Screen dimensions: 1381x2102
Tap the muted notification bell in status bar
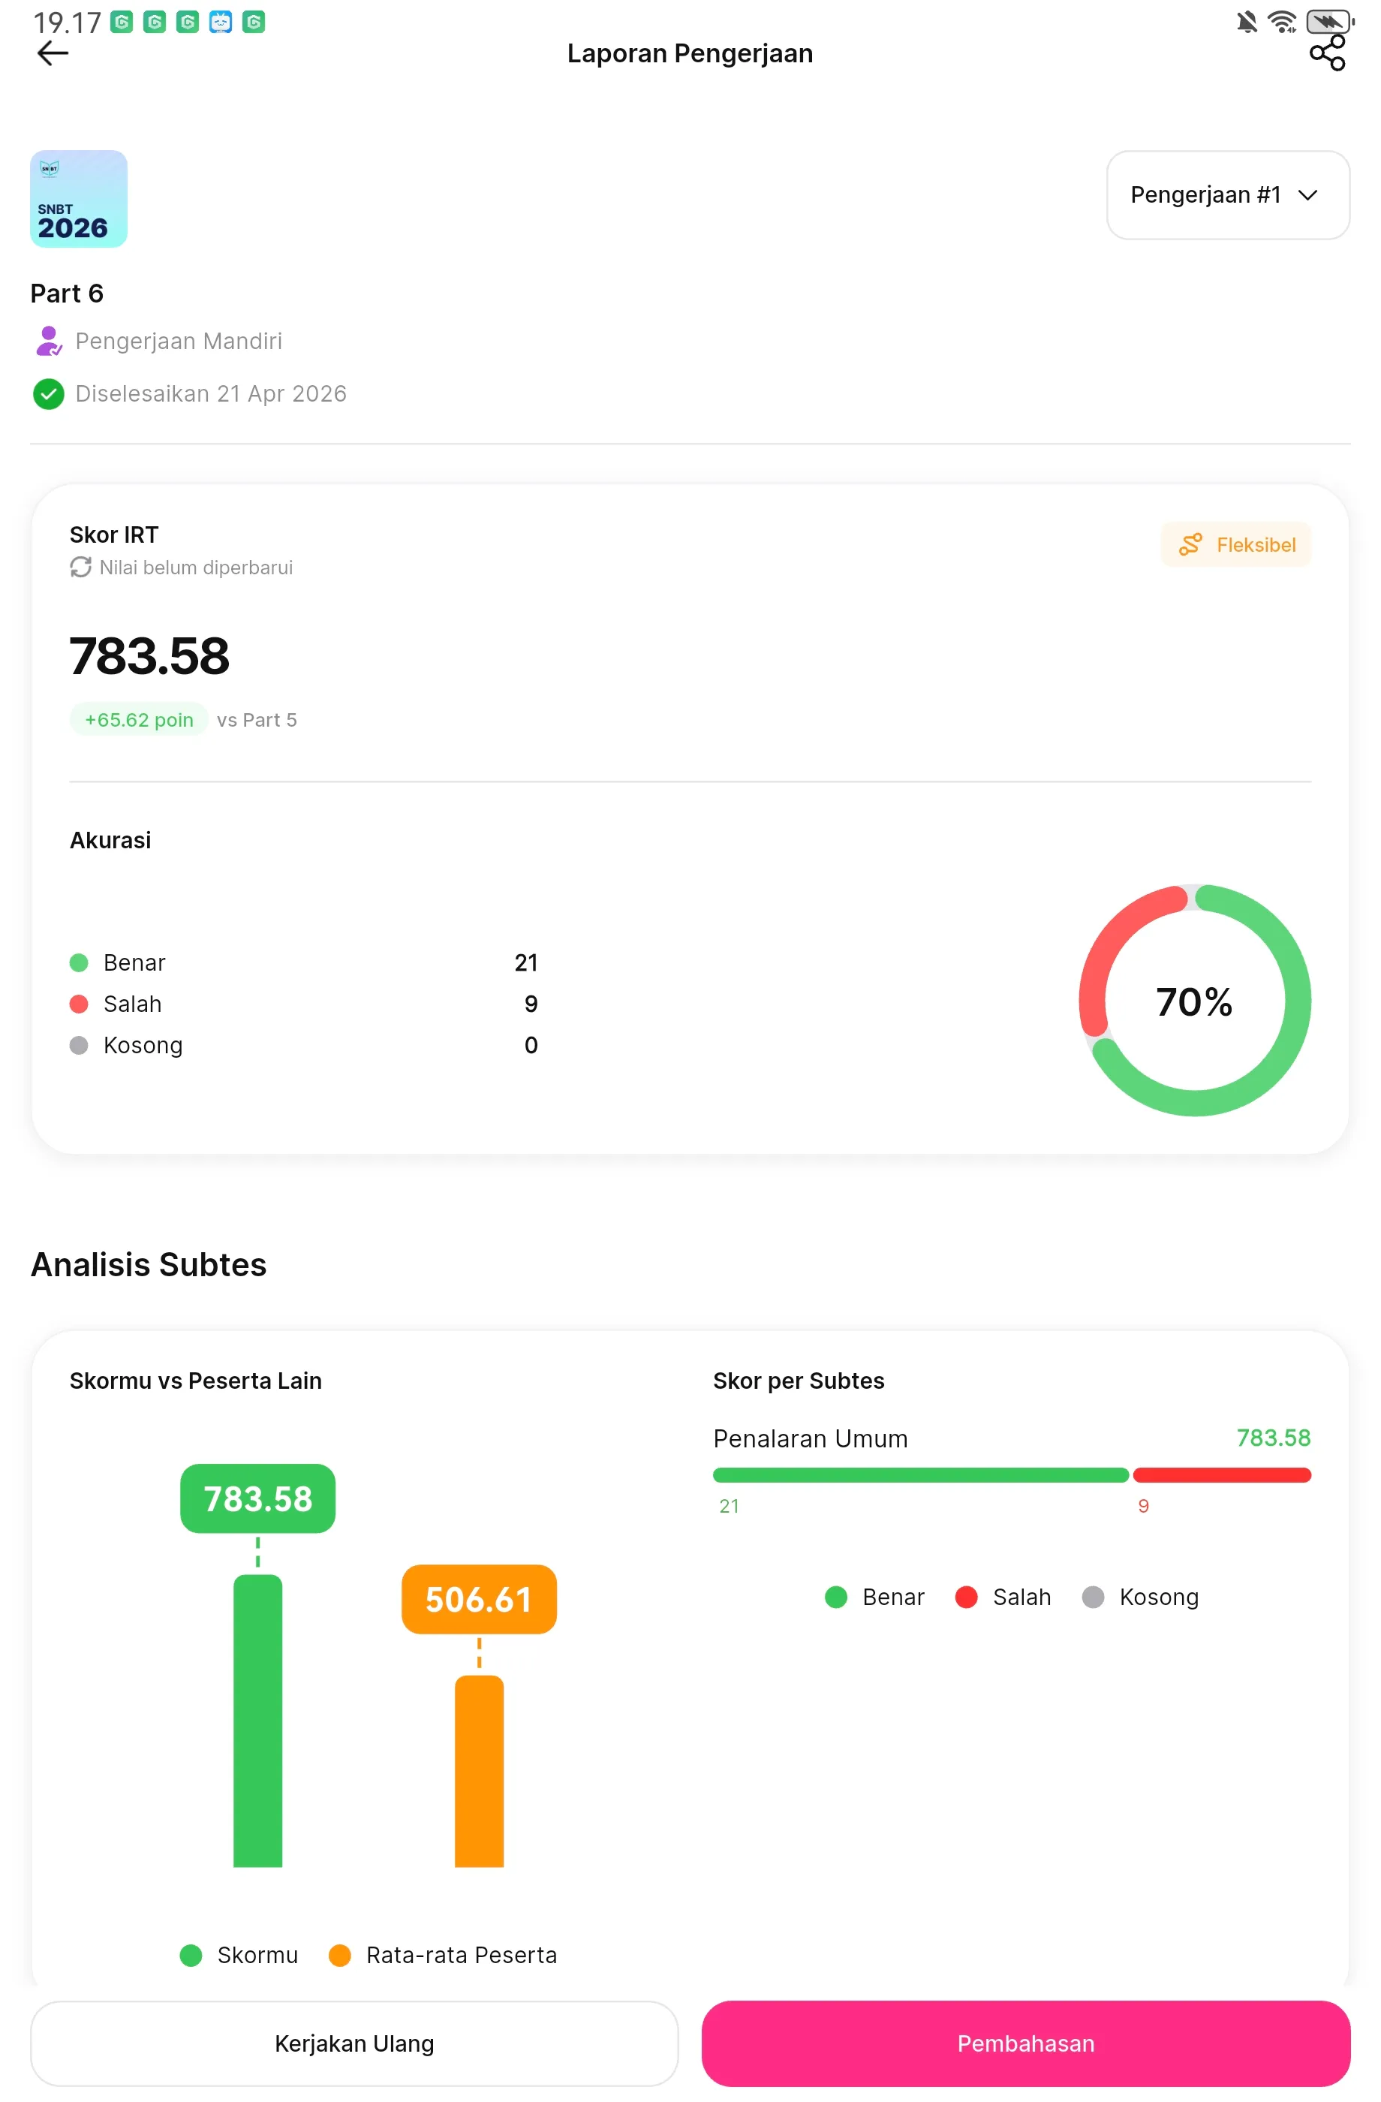tap(1247, 21)
